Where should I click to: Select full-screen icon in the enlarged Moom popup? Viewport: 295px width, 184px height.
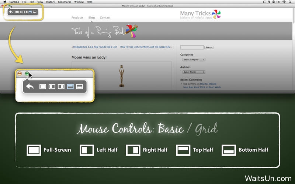click(43, 86)
